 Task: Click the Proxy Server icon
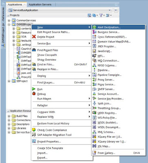tap(94, 79)
